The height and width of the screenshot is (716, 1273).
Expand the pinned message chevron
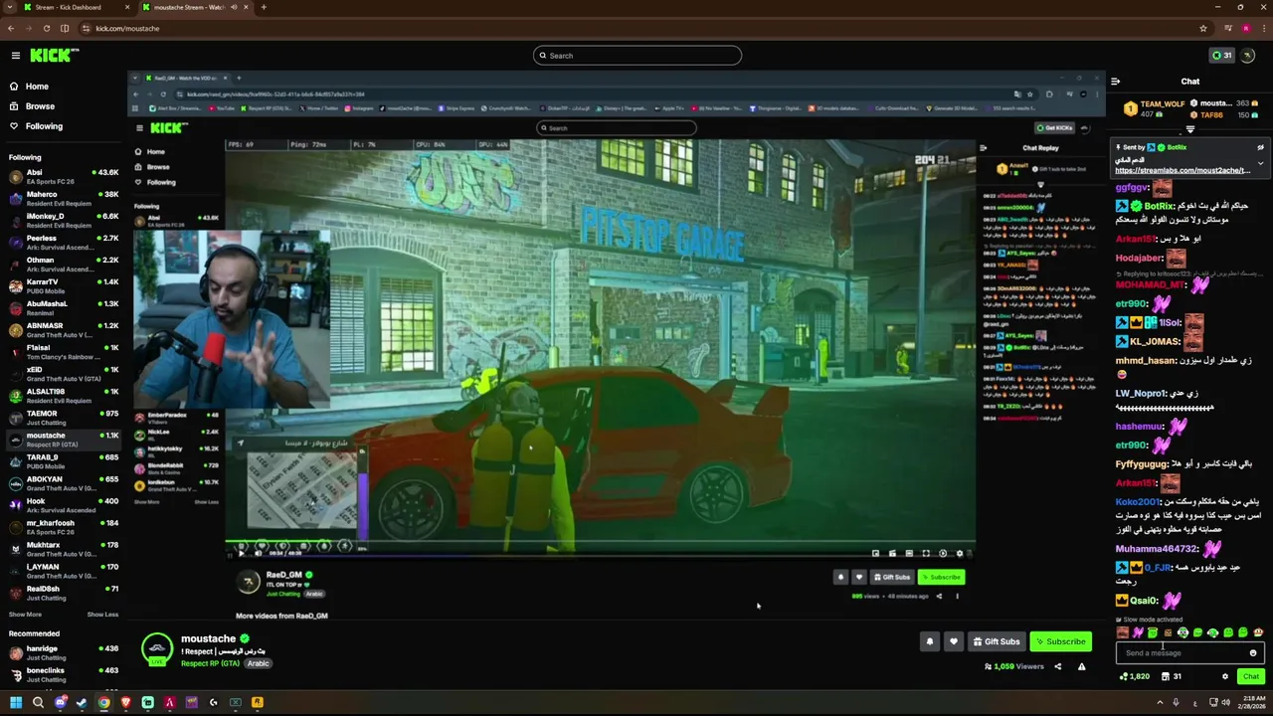pyautogui.click(x=1260, y=162)
